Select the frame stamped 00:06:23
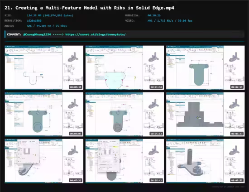 (206, 114)
